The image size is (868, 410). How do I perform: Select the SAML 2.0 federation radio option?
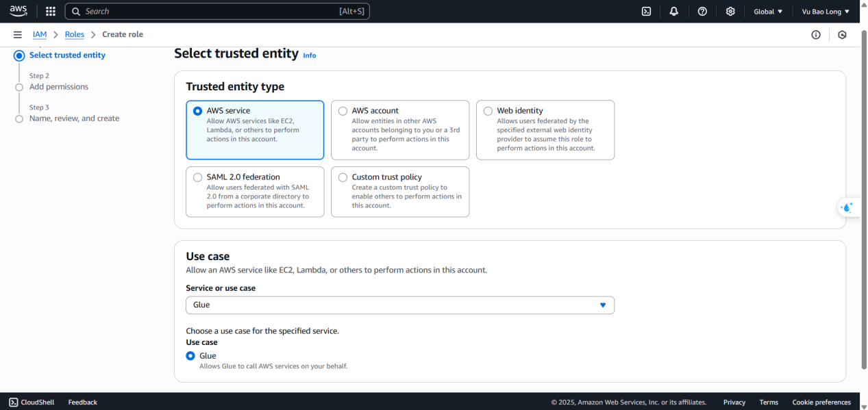click(x=198, y=177)
